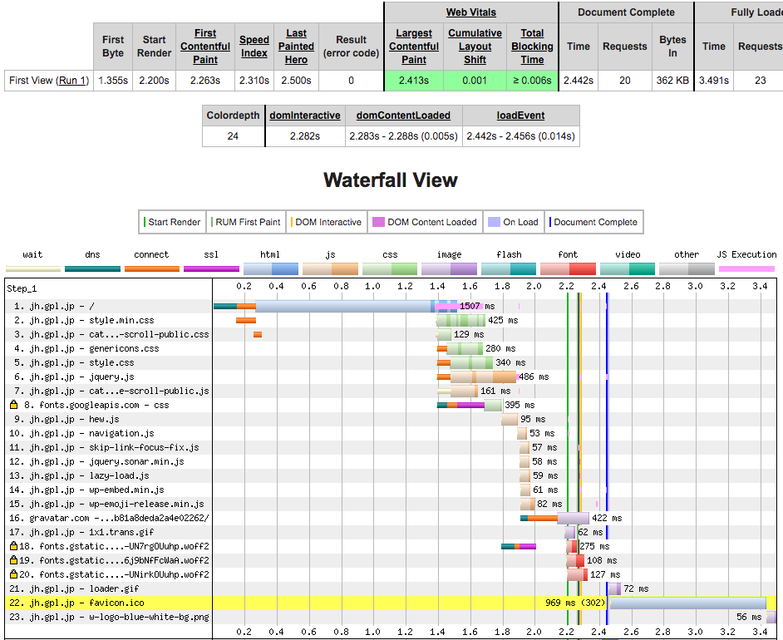The height and width of the screenshot is (640, 783).
Task: Click the Largest Contentful Paint link
Action: point(414,47)
